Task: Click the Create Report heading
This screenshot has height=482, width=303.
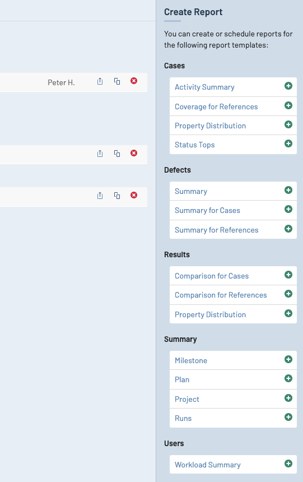Action: [x=193, y=12]
